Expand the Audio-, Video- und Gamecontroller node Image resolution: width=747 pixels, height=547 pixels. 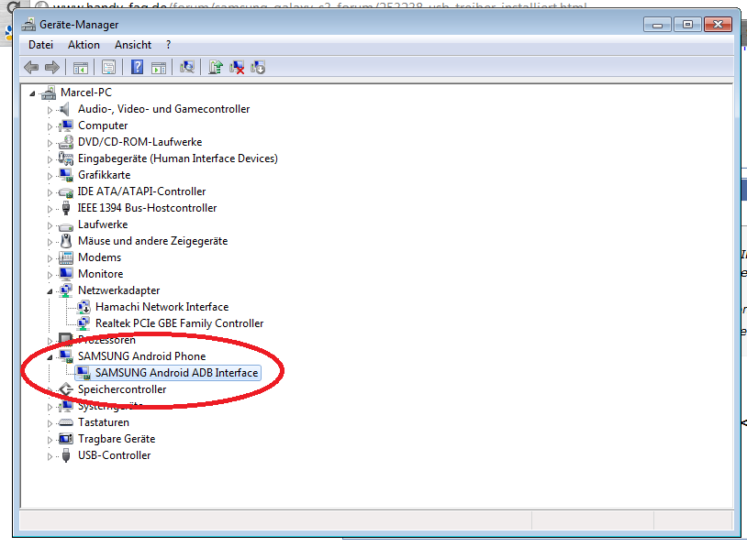point(50,110)
